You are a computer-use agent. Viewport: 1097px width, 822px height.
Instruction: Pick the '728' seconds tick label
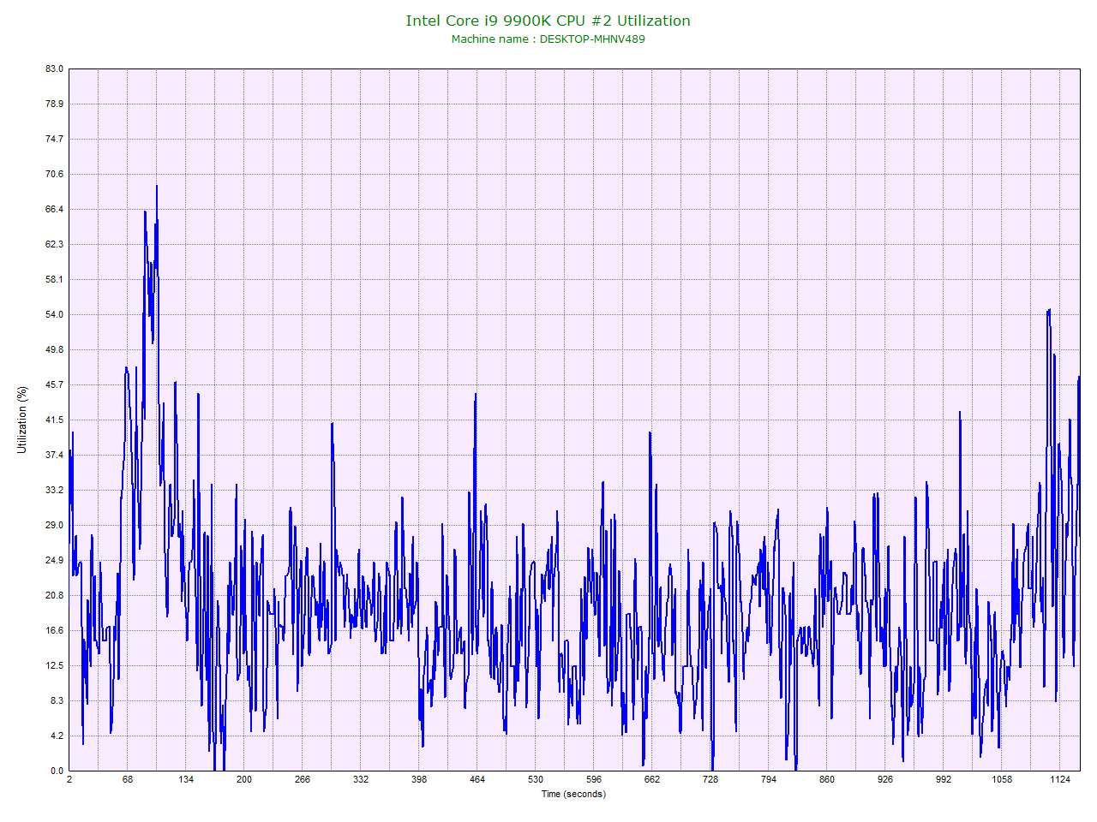[710, 780]
